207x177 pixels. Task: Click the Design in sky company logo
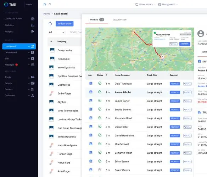click(x=52, y=50)
